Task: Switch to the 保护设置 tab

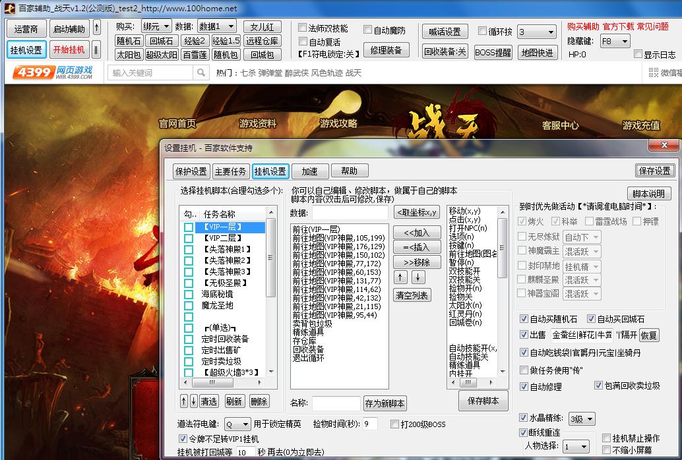Action: click(191, 171)
